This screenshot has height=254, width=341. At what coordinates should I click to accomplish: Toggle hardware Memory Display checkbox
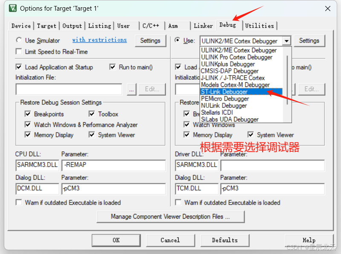[x=187, y=135]
